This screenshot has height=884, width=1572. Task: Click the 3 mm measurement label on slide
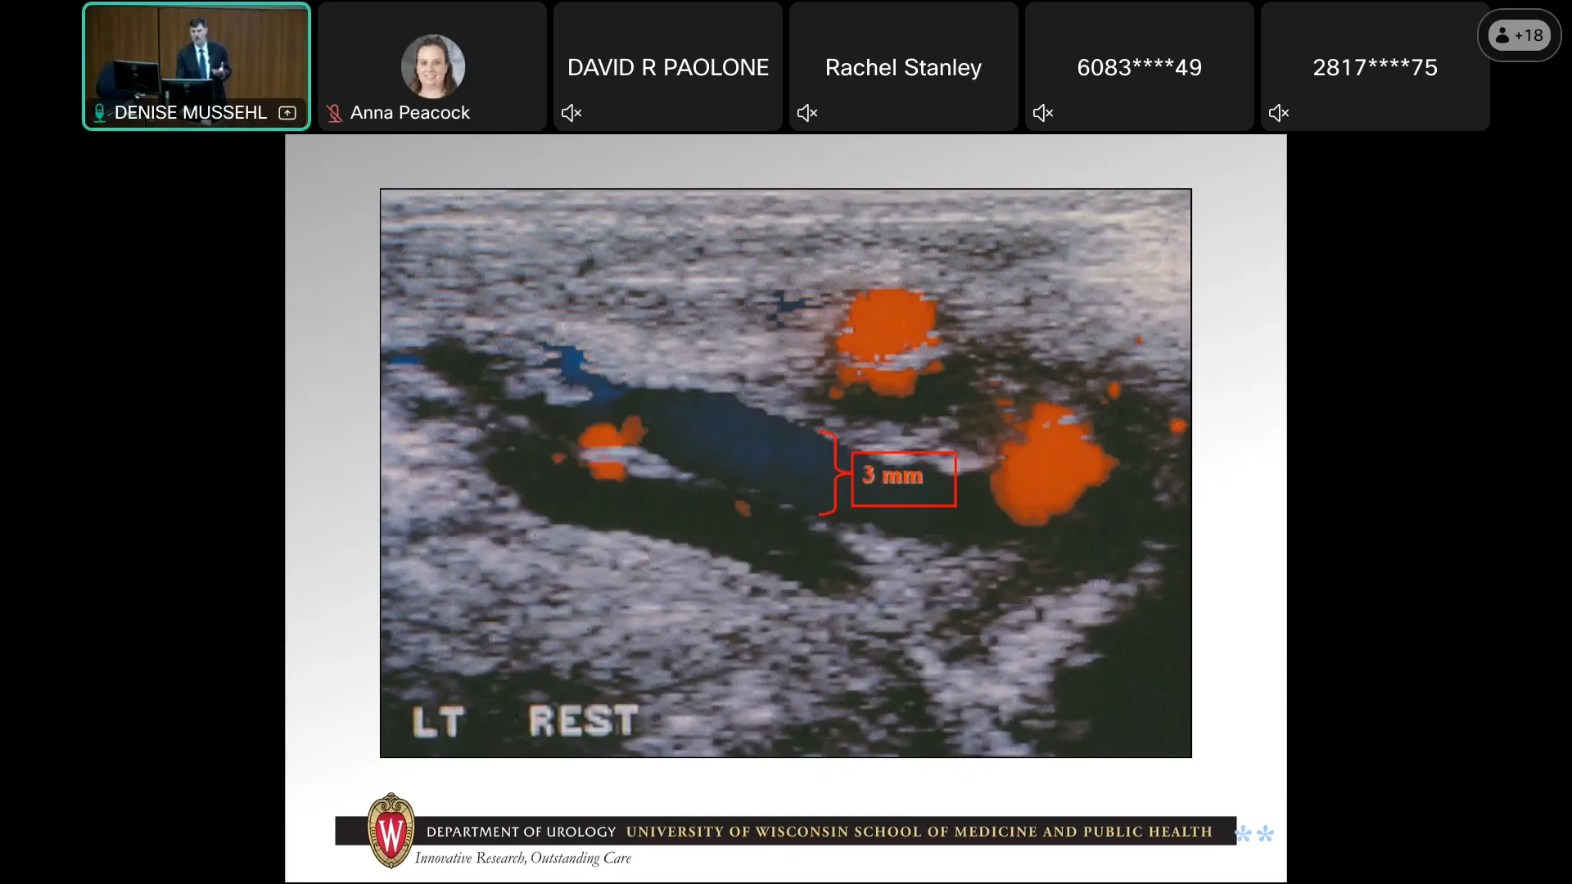(904, 479)
